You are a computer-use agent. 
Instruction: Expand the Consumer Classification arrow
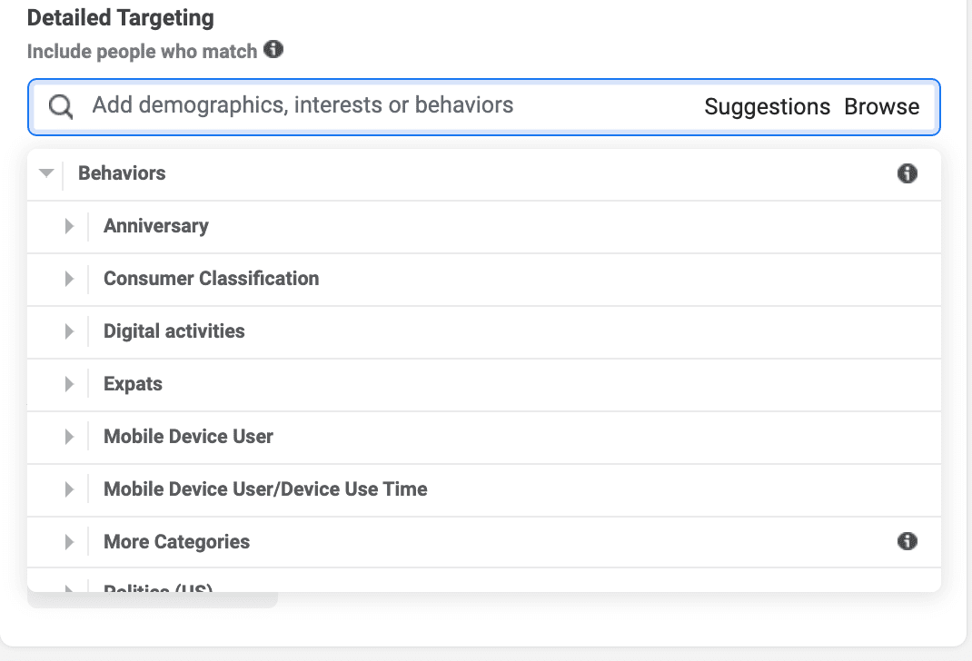[69, 279]
